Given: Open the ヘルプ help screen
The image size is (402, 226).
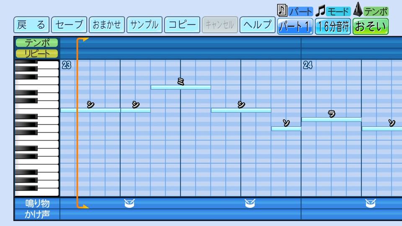Looking at the screenshot, I should (258, 25).
